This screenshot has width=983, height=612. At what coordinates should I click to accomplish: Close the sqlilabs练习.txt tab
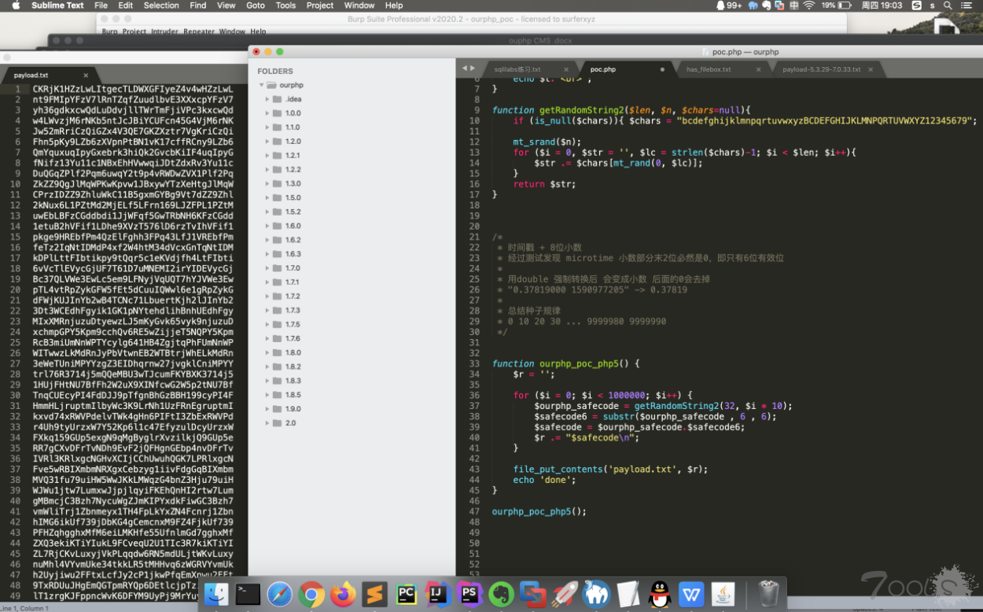[x=566, y=69]
